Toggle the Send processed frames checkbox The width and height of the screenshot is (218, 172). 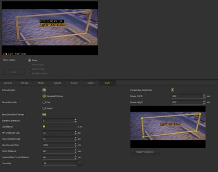pos(44,115)
